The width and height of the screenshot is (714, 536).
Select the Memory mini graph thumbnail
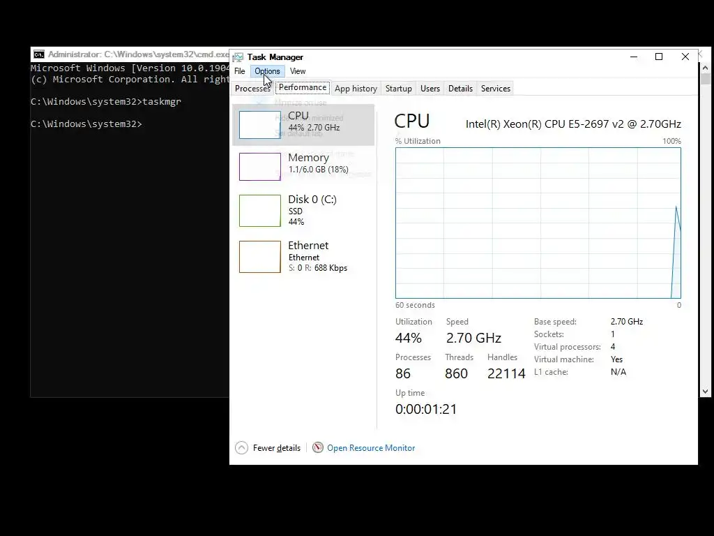pos(260,166)
